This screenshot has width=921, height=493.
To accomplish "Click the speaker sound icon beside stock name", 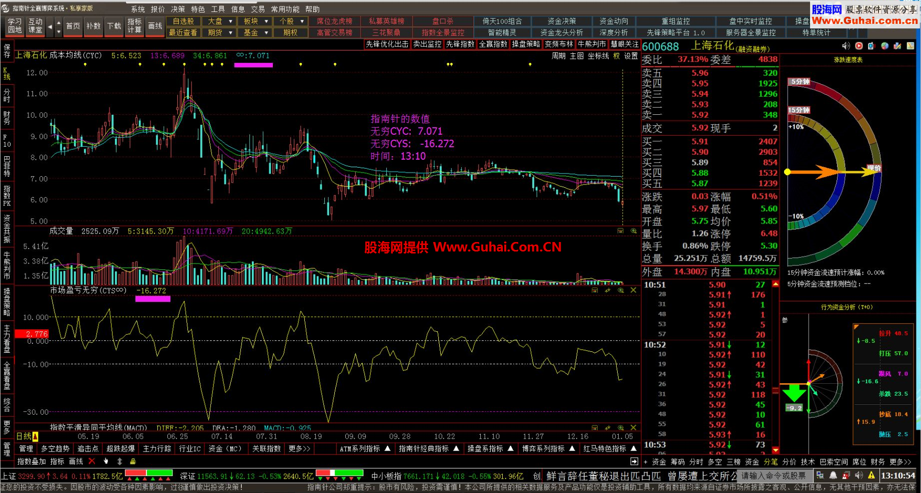I will [x=846, y=46].
